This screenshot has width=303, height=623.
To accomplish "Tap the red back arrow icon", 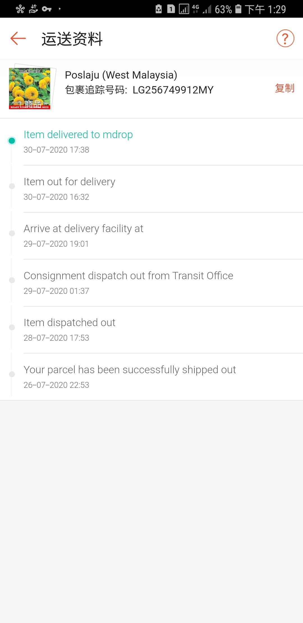I will [18, 38].
